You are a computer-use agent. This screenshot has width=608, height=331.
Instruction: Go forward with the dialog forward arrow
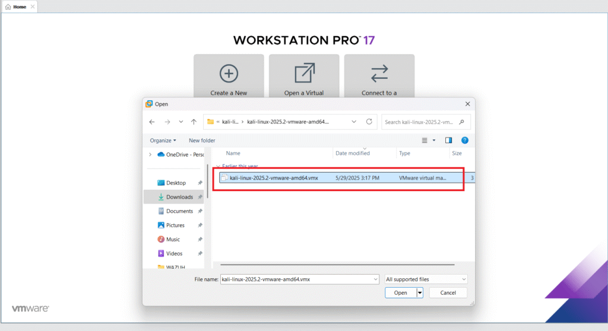167,122
